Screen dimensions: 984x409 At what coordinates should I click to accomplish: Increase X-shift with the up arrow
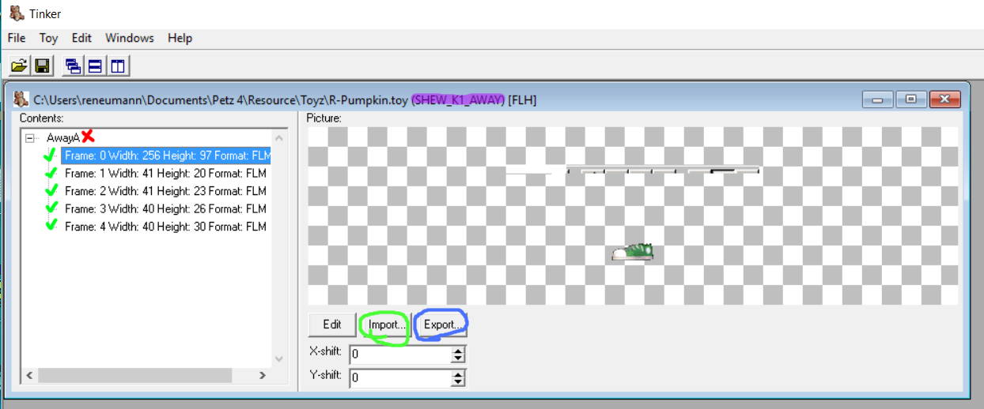click(x=458, y=351)
